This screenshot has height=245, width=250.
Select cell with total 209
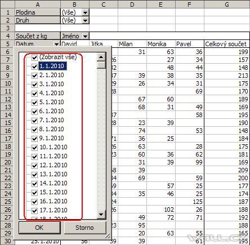coord(227,170)
